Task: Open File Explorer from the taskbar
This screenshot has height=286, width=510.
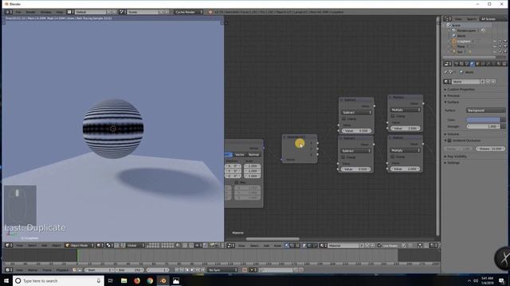Action: click(x=124, y=280)
